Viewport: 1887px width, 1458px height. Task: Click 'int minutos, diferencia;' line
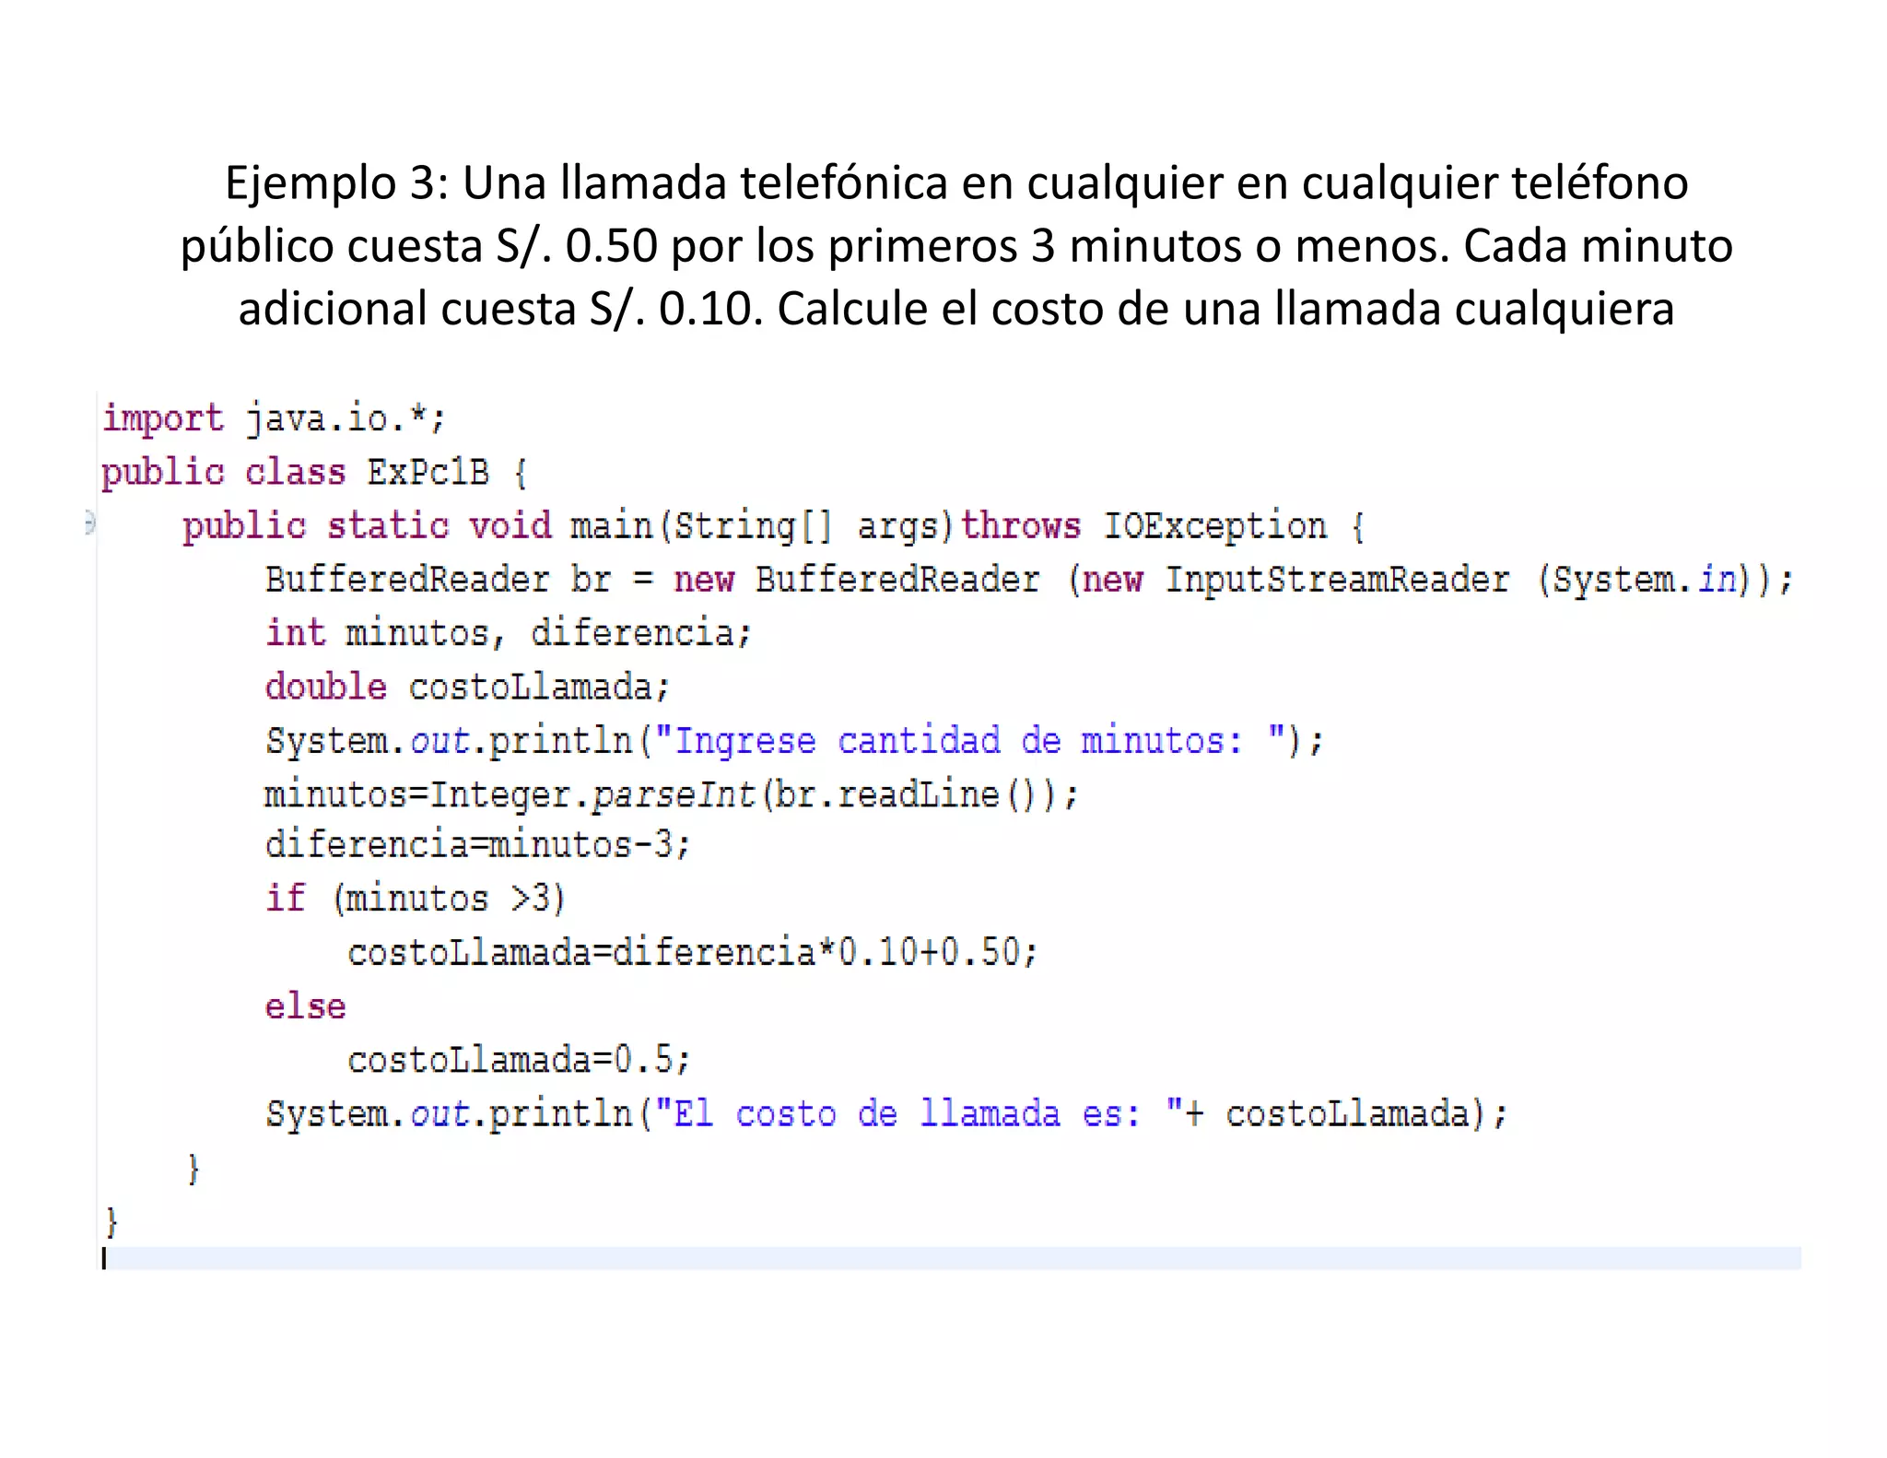tap(509, 633)
